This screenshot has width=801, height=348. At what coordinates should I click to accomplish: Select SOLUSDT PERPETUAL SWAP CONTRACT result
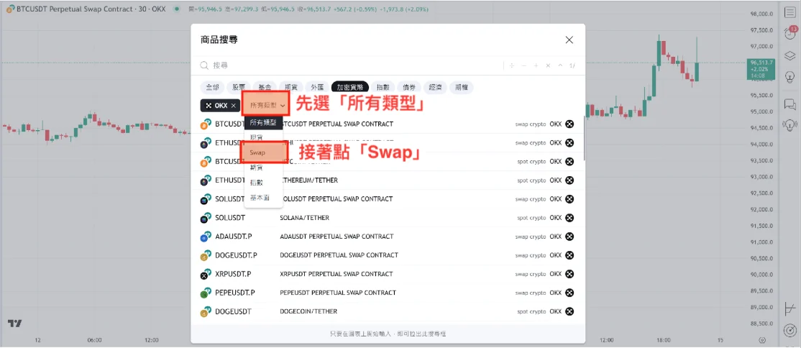388,198
